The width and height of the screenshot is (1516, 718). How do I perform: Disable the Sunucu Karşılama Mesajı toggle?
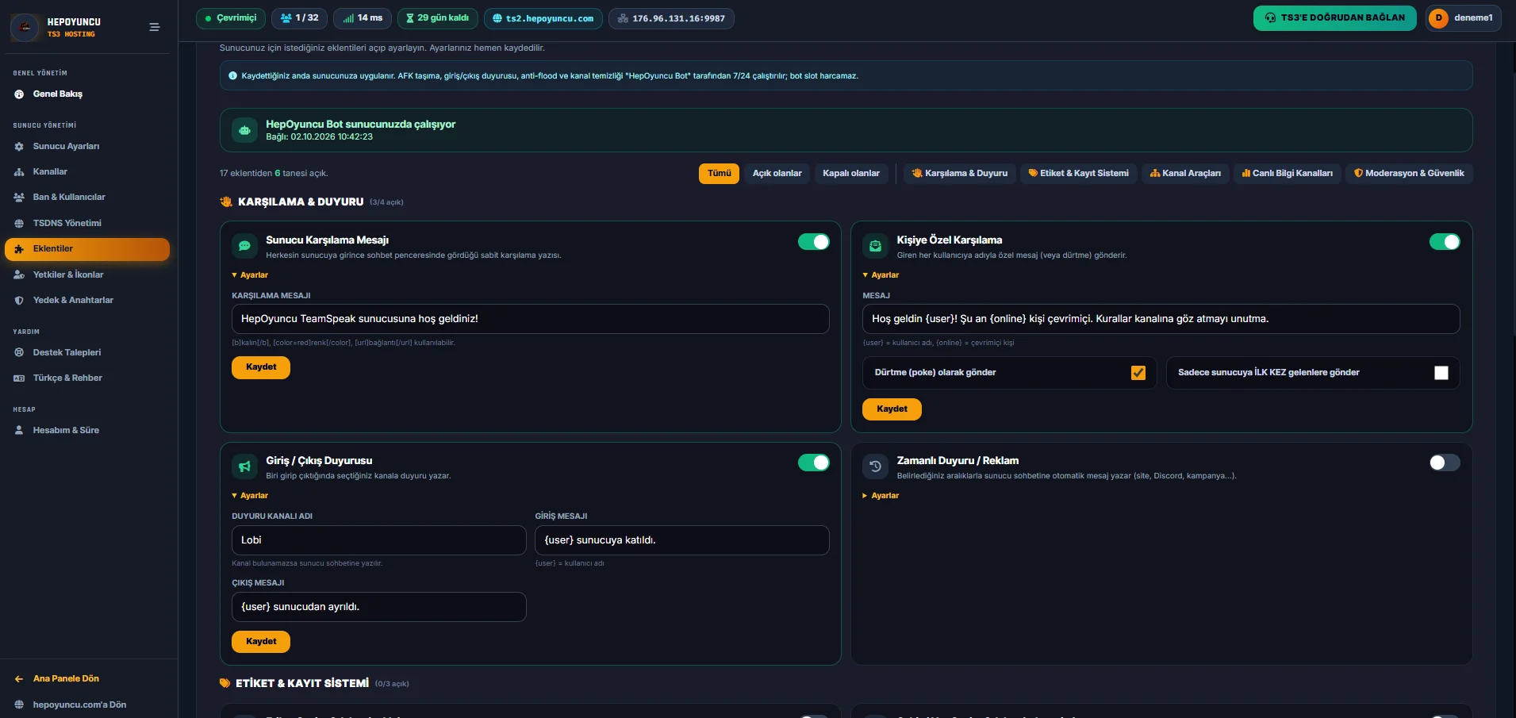pyautogui.click(x=813, y=242)
